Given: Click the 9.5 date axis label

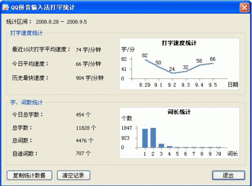Looking at the screenshot, I should click(213, 85).
